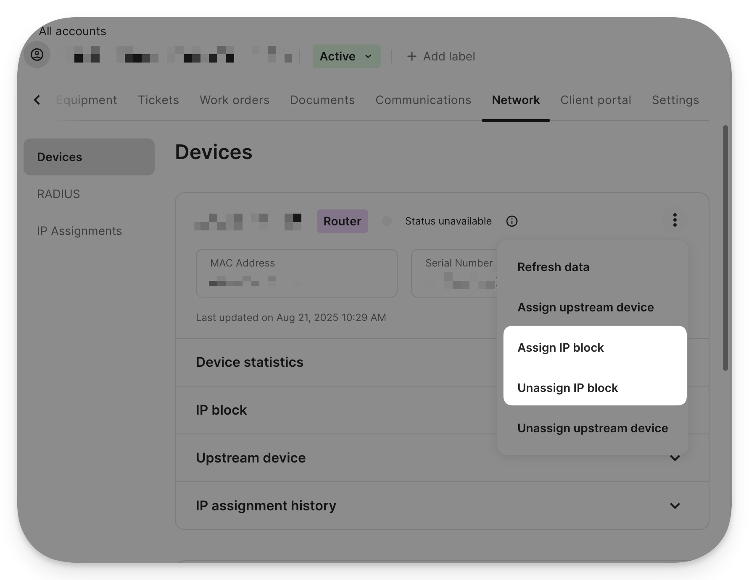The image size is (749, 580).
Task: Click the Last updated timestamp text
Action: click(291, 318)
